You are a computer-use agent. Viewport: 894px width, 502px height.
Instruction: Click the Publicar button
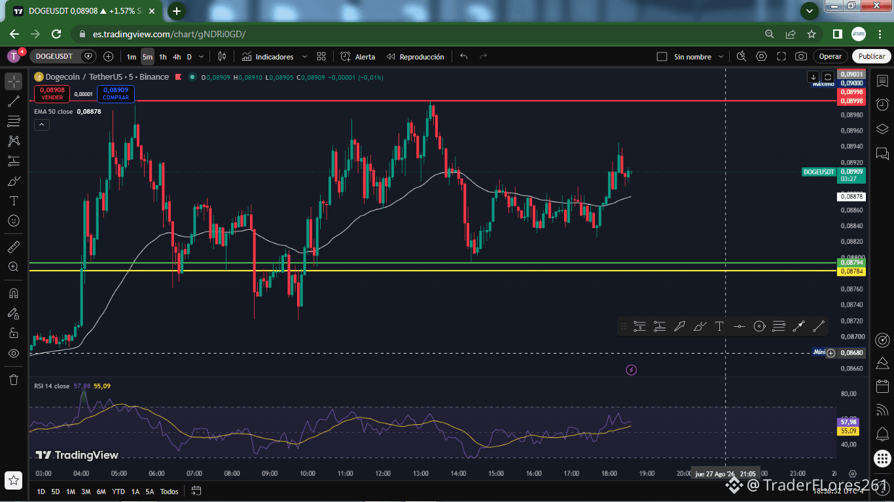pos(872,57)
